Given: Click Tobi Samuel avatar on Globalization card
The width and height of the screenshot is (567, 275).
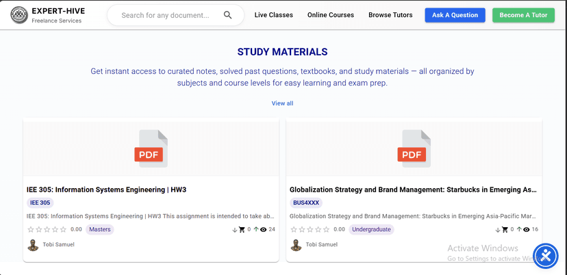Looking at the screenshot, I should coord(296,245).
